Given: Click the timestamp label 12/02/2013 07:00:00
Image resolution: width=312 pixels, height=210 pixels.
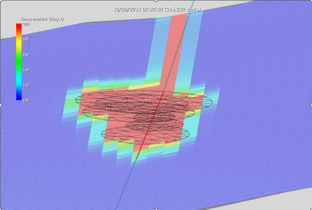Looking at the screenshot, I should [138, 9].
